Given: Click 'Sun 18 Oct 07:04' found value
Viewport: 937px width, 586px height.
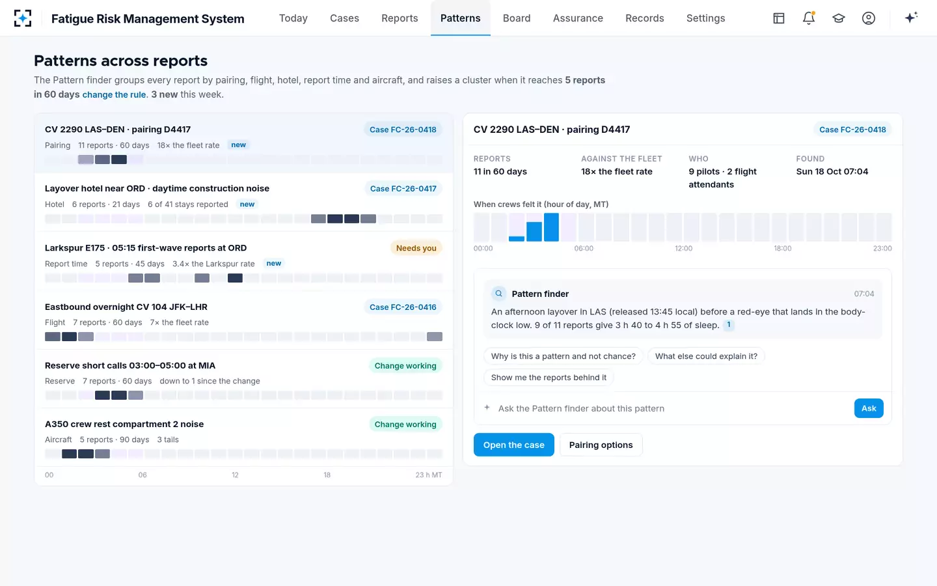Looking at the screenshot, I should coord(832,172).
